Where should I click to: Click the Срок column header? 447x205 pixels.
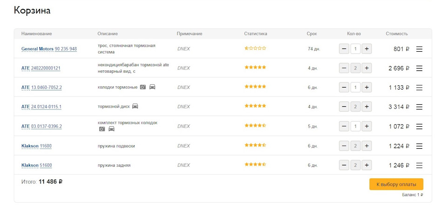312,34
